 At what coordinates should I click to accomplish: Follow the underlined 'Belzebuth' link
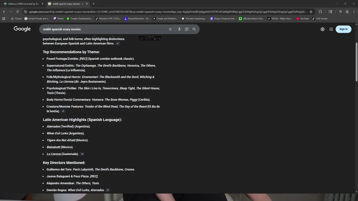click(53, 147)
